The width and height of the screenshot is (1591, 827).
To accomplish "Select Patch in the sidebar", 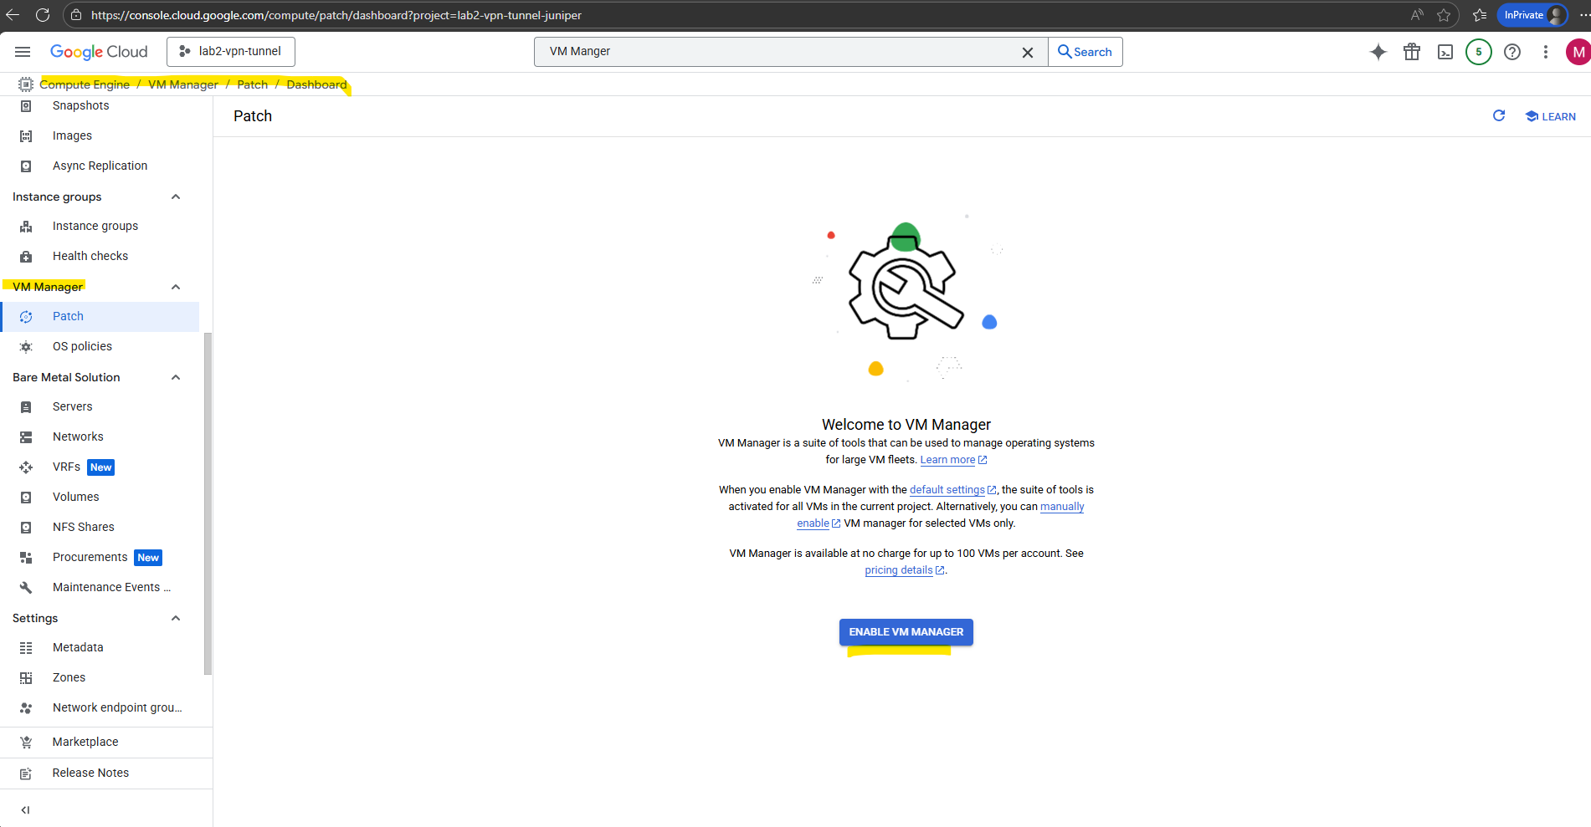I will coord(100,316).
